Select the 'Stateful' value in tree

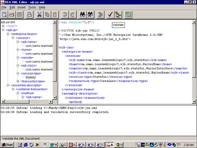click(x=31, y=77)
